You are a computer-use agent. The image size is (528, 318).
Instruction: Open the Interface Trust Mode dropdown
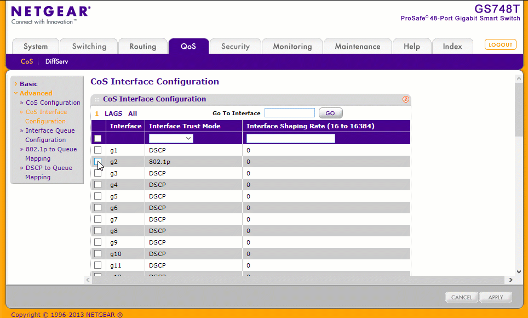click(171, 139)
